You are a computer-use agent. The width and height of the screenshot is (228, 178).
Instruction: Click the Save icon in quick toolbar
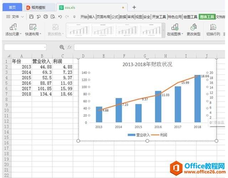click(x=31, y=17)
